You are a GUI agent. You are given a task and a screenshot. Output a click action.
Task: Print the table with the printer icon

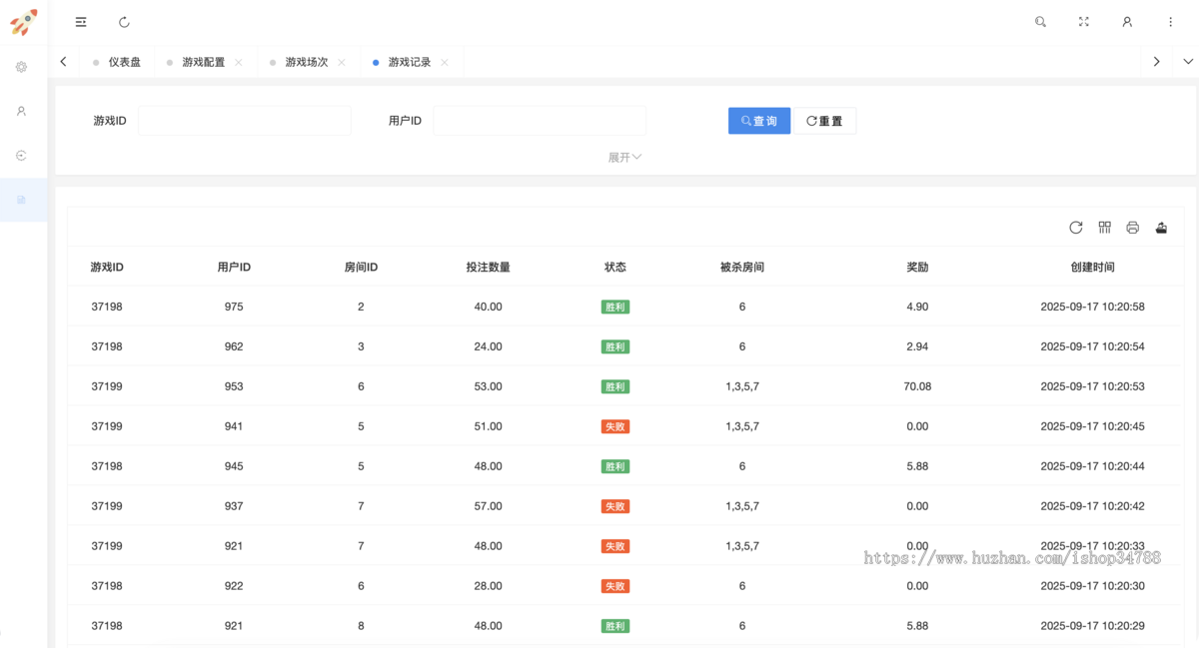[1132, 228]
